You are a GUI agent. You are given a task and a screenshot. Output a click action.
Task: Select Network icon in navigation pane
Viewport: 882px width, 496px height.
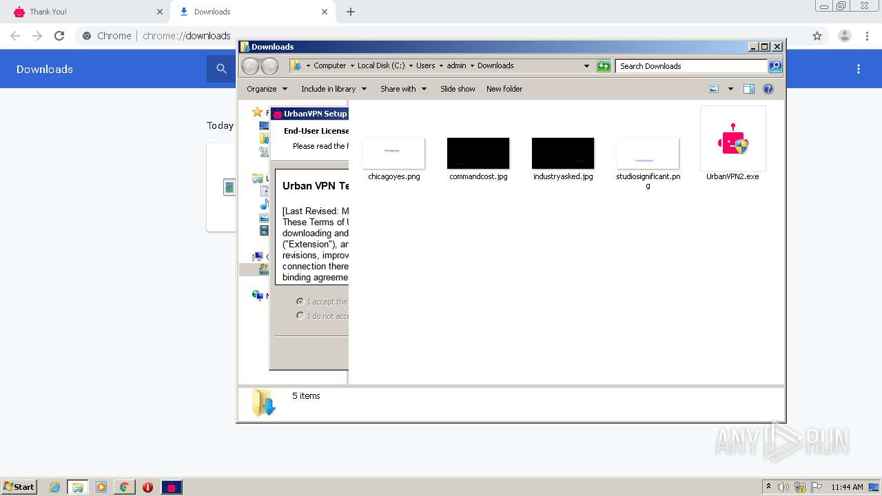coord(257,296)
